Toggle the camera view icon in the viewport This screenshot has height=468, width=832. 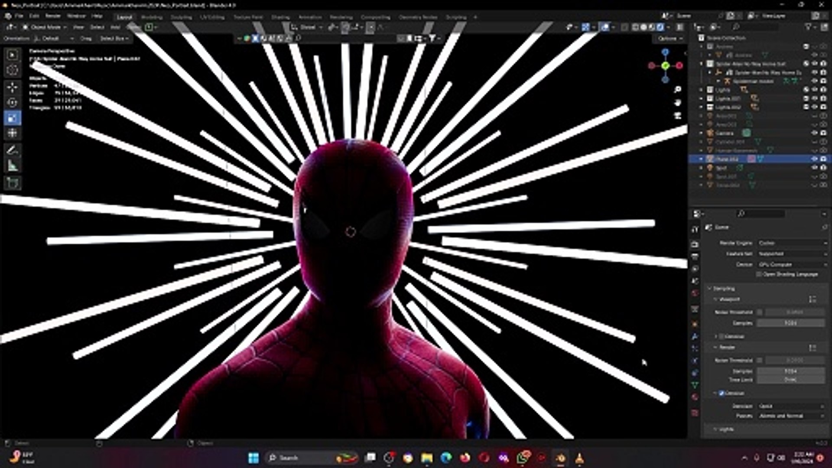(678, 116)
